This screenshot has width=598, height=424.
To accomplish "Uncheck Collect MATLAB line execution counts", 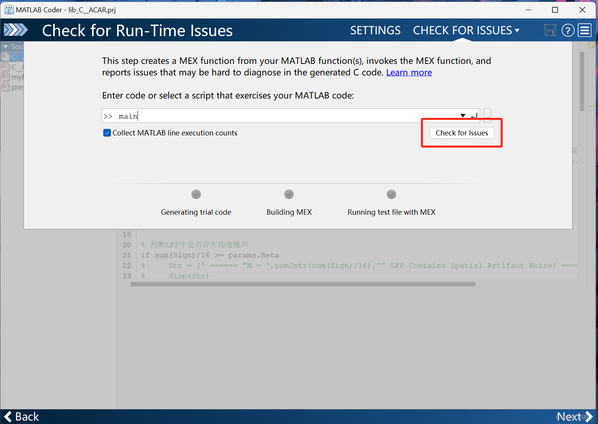I will click(x=107, y=133).
